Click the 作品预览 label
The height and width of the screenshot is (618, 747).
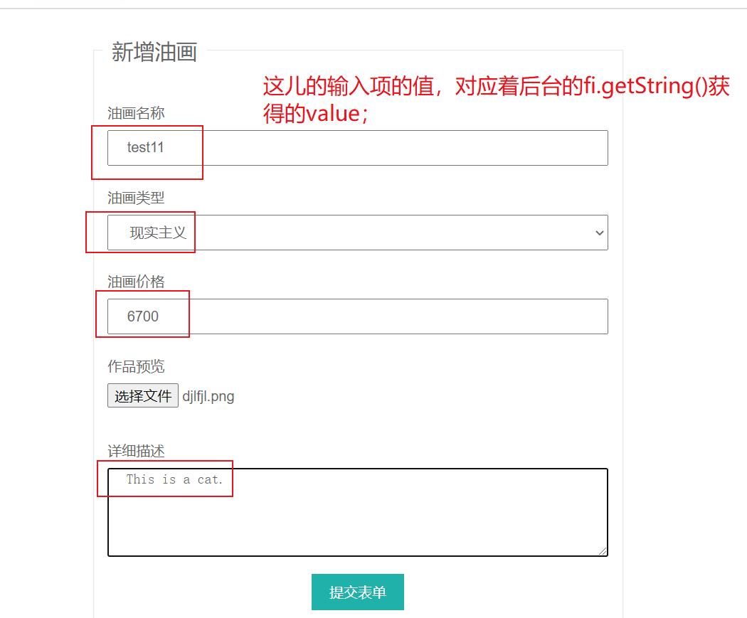[136, 366]
